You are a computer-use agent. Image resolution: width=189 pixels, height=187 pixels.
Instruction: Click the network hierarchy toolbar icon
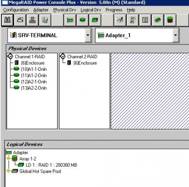[x=33, y=20]
